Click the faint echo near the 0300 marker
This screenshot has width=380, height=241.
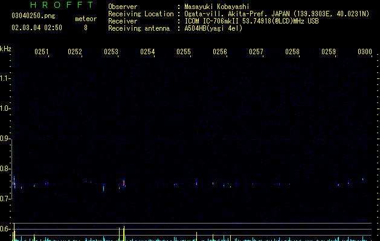pyautogui.click(x=363, y=179)
